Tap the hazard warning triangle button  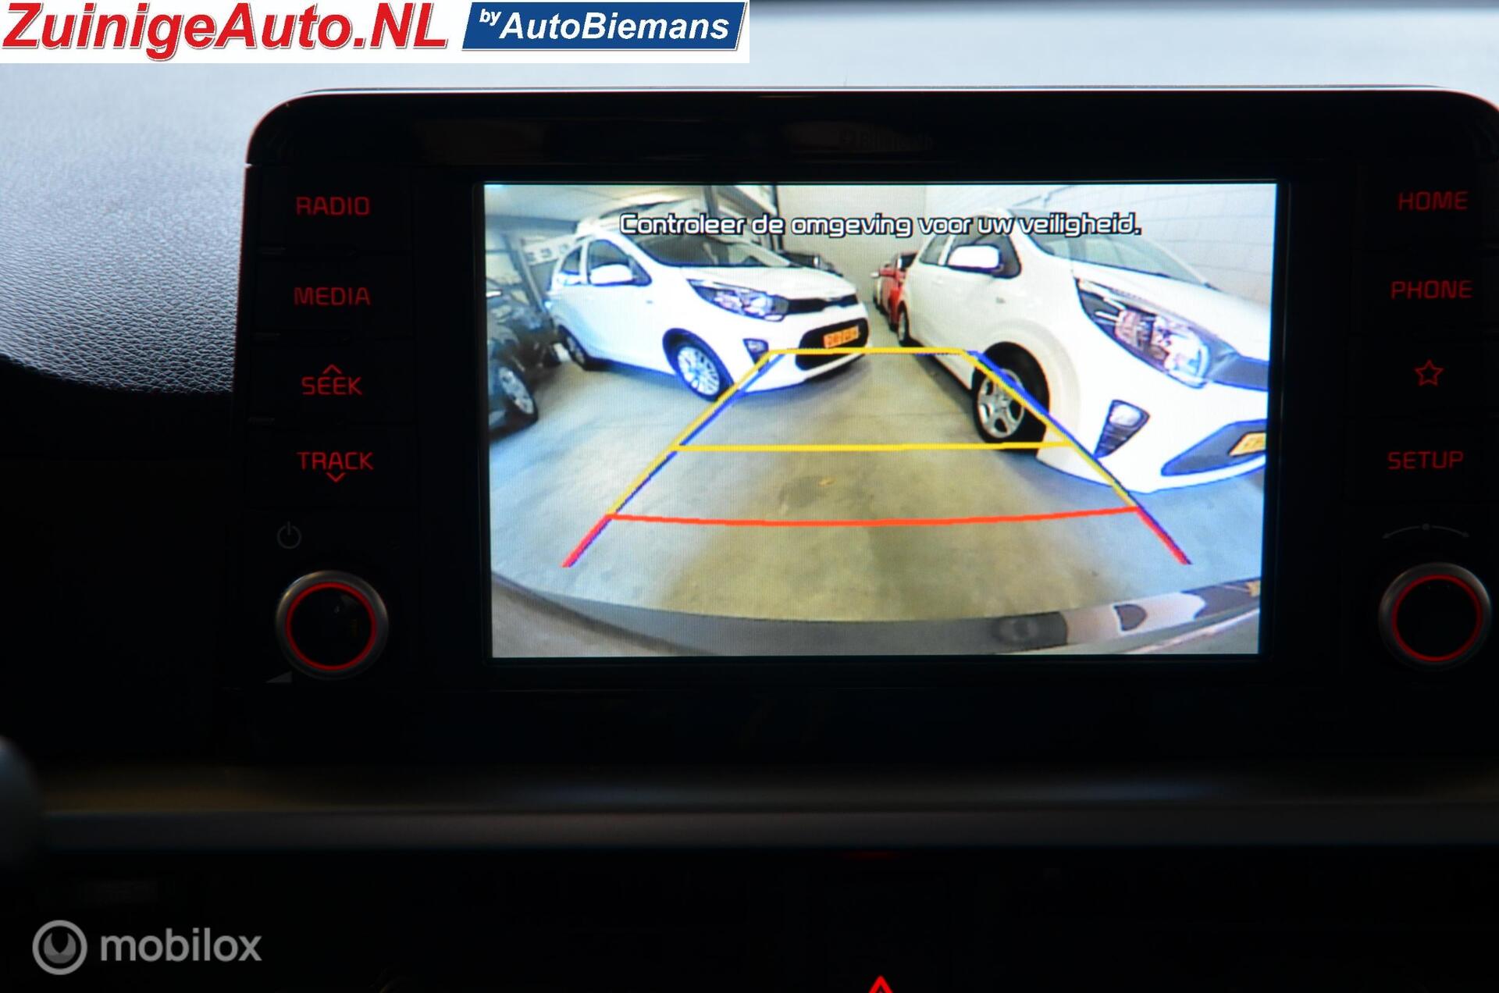point(880,984)
